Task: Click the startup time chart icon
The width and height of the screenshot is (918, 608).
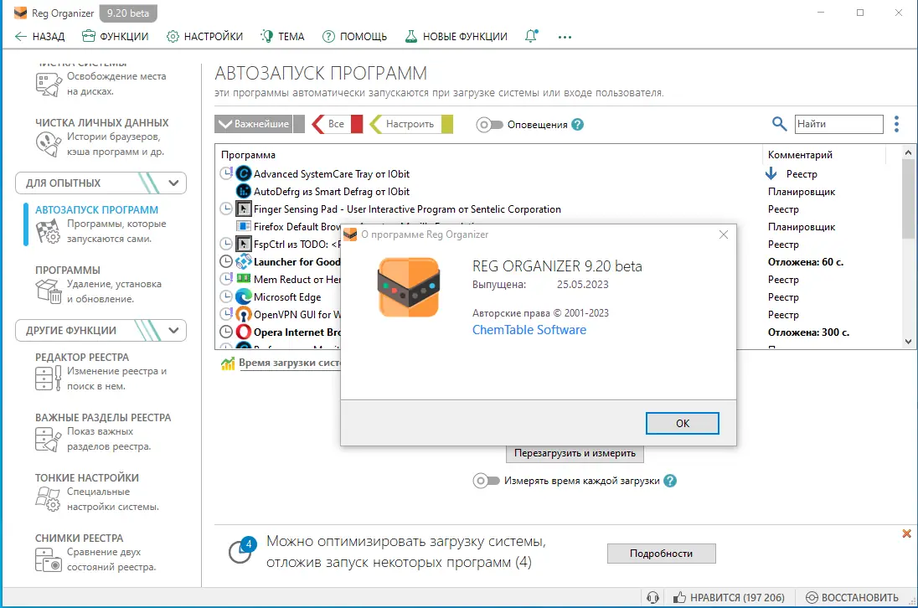Action: pos(228,363)
